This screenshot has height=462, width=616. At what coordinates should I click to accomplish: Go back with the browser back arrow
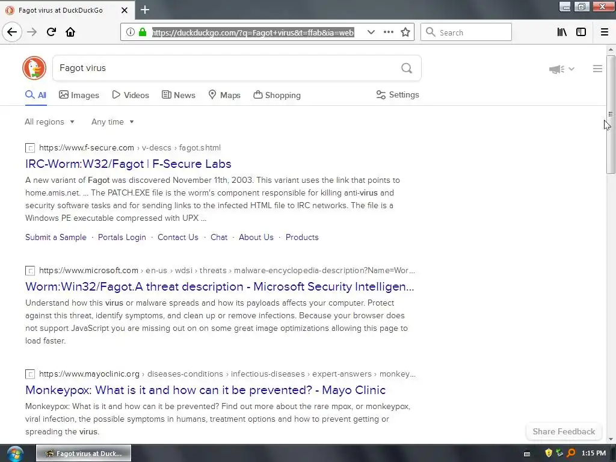[x=12, y=32]
